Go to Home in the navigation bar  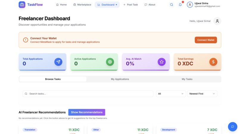tap(61, 4)
